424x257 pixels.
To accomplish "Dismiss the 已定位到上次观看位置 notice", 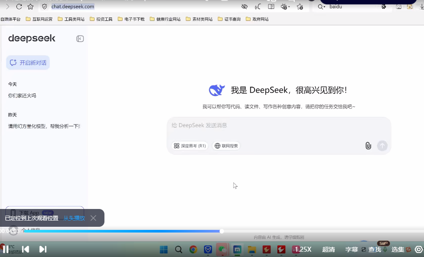I will [93, 218].
